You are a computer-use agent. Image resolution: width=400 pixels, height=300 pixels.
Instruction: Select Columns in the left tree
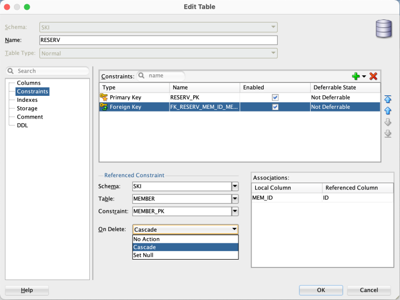coord(29,83)
